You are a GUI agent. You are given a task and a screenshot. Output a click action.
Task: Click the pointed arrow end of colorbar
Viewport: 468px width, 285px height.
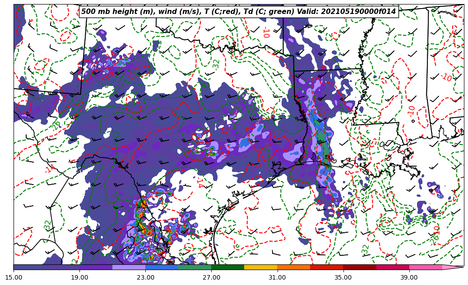pos(455,267)
